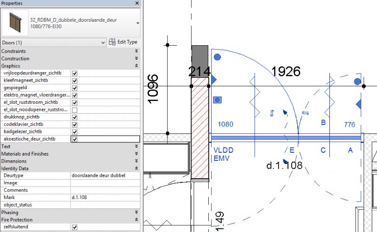Open the Doors (1) filter dropdown

click(x=103, y=42)
